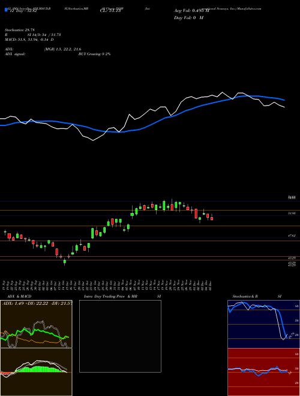
Task: Click the empty Intra Day Trading Price chart box
Action: (x=120, y=336)
